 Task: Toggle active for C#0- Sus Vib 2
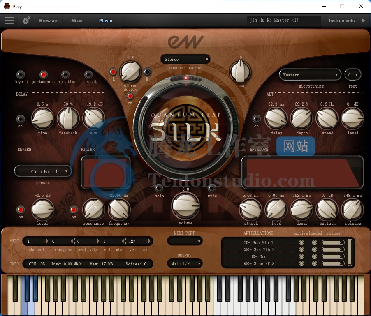click(x=301, y=249)
